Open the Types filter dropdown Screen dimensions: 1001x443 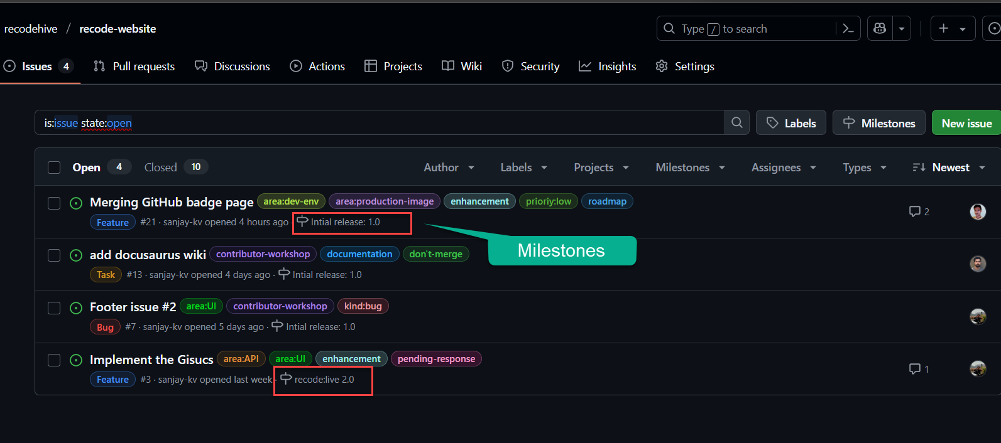(865, 168)
